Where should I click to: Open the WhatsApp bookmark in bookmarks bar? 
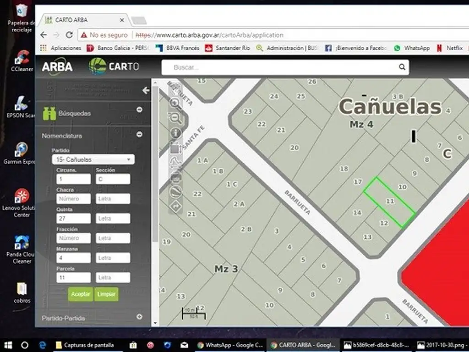coord(411,48)
